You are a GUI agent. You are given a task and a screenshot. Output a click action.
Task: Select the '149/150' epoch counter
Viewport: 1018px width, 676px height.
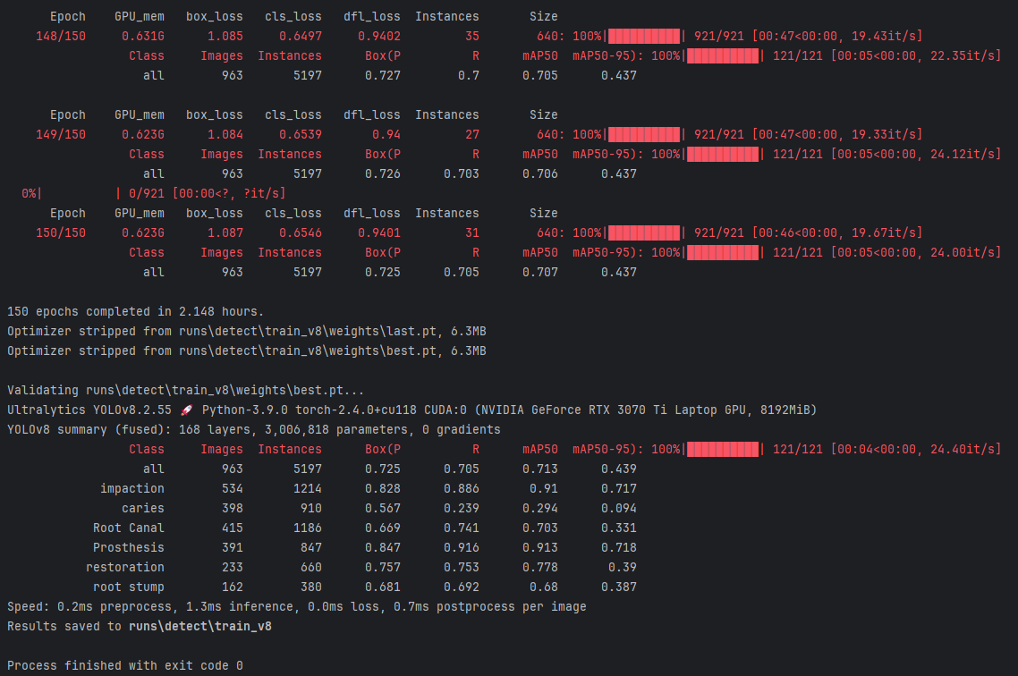[61, 134]
